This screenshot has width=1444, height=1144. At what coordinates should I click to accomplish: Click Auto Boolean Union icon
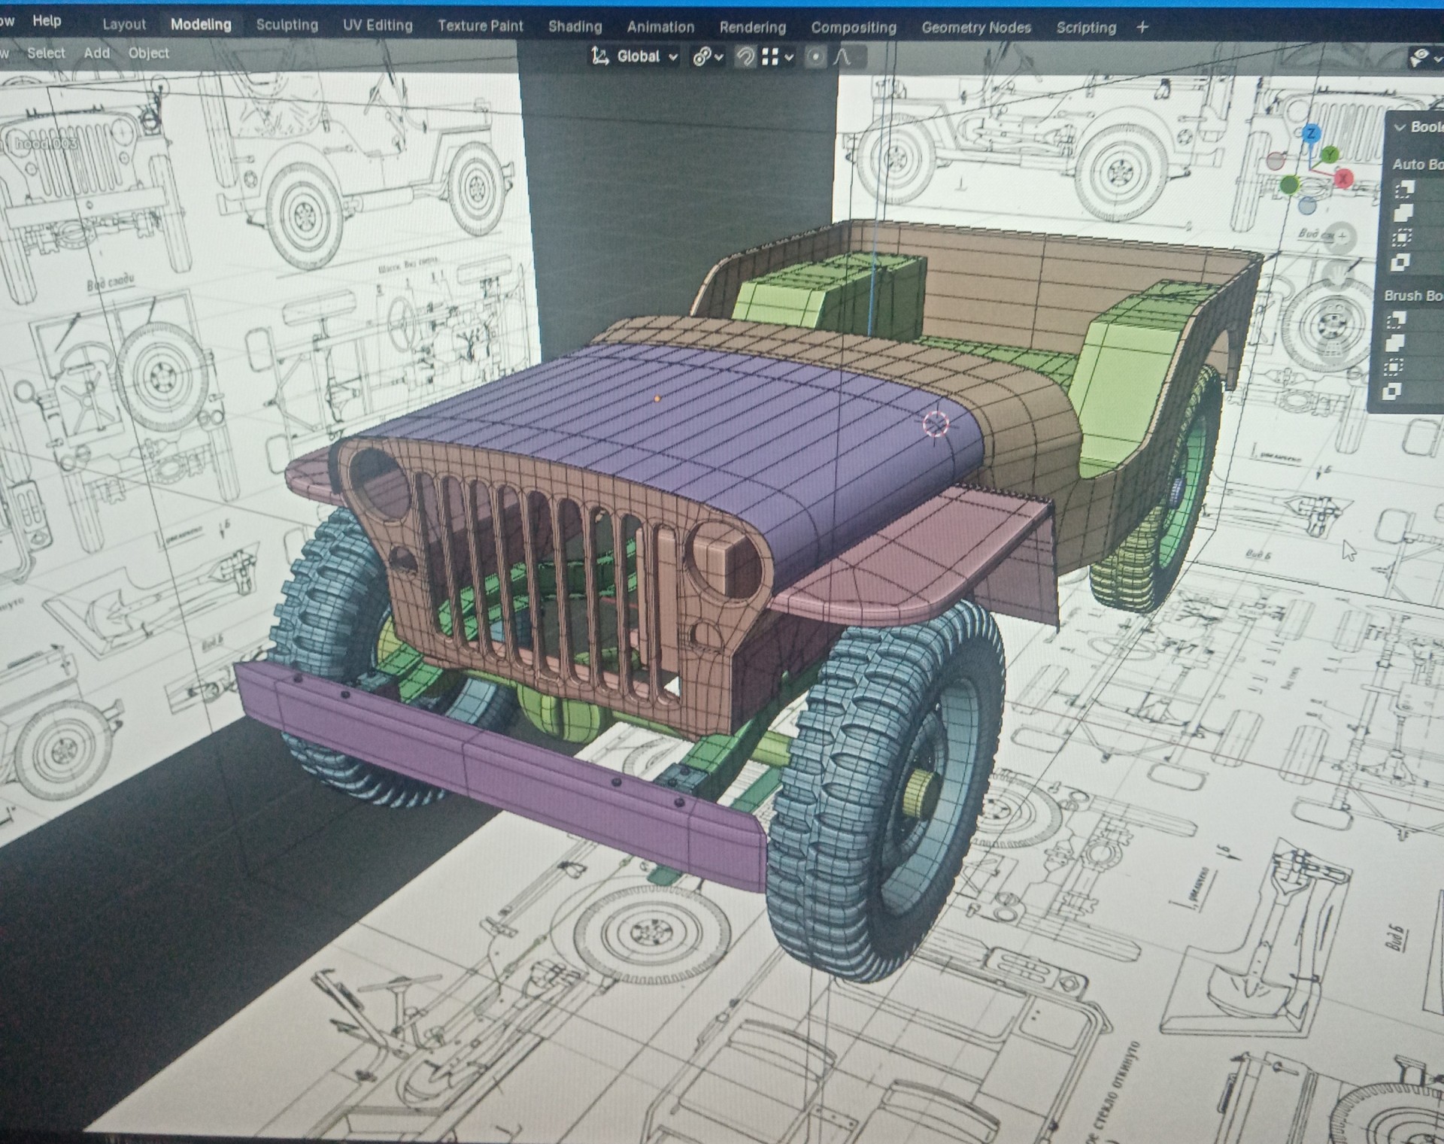pyautogui.click(x=1403, y=213)
